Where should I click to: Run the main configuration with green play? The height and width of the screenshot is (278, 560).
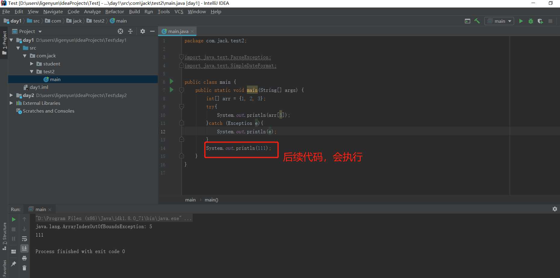click(x=521, y=21)
